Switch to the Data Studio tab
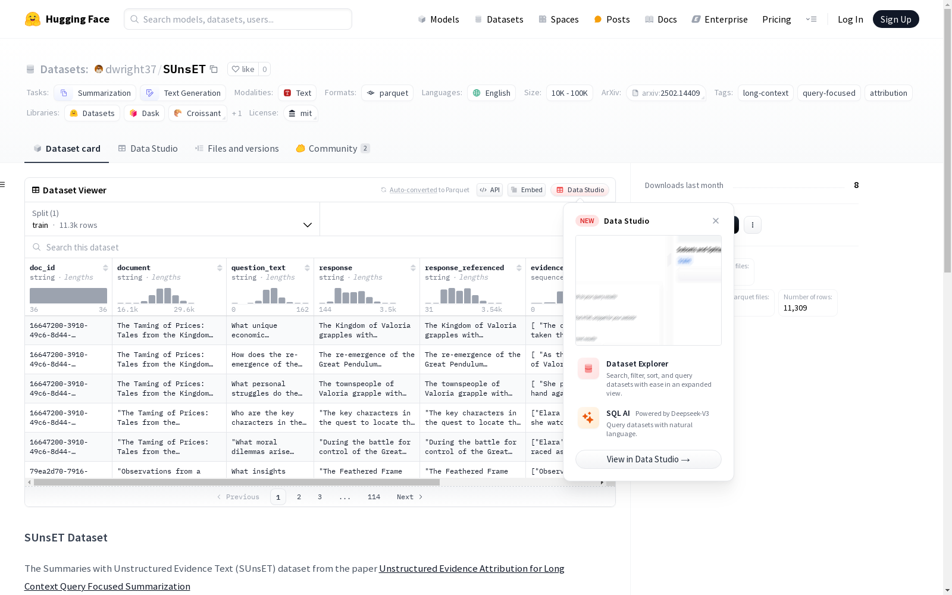The height and width of the screenshot is (595, 952). coord(148,149)
